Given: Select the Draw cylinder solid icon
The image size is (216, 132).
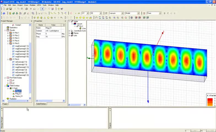Looking at the screenshot, I should 38,18.
